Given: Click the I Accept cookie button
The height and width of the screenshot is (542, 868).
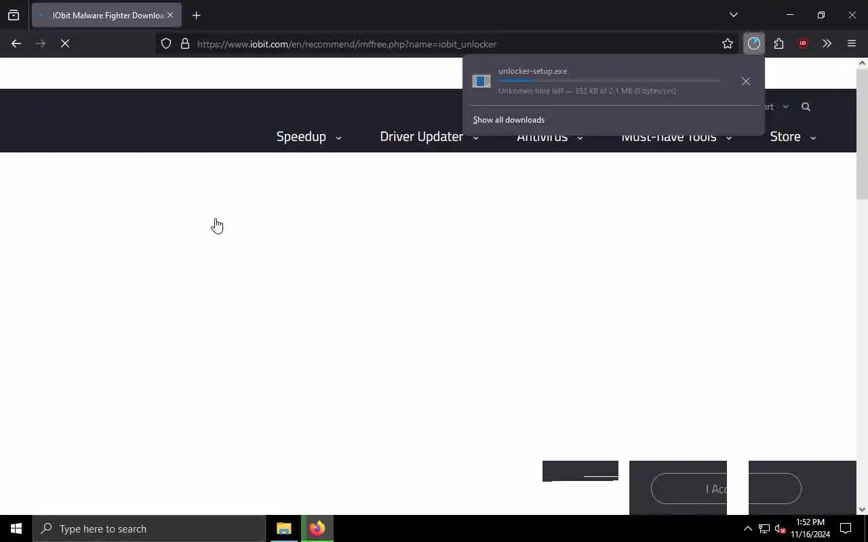Looking at the screenshot, I should pyautogui.click(x=726, y=488).
